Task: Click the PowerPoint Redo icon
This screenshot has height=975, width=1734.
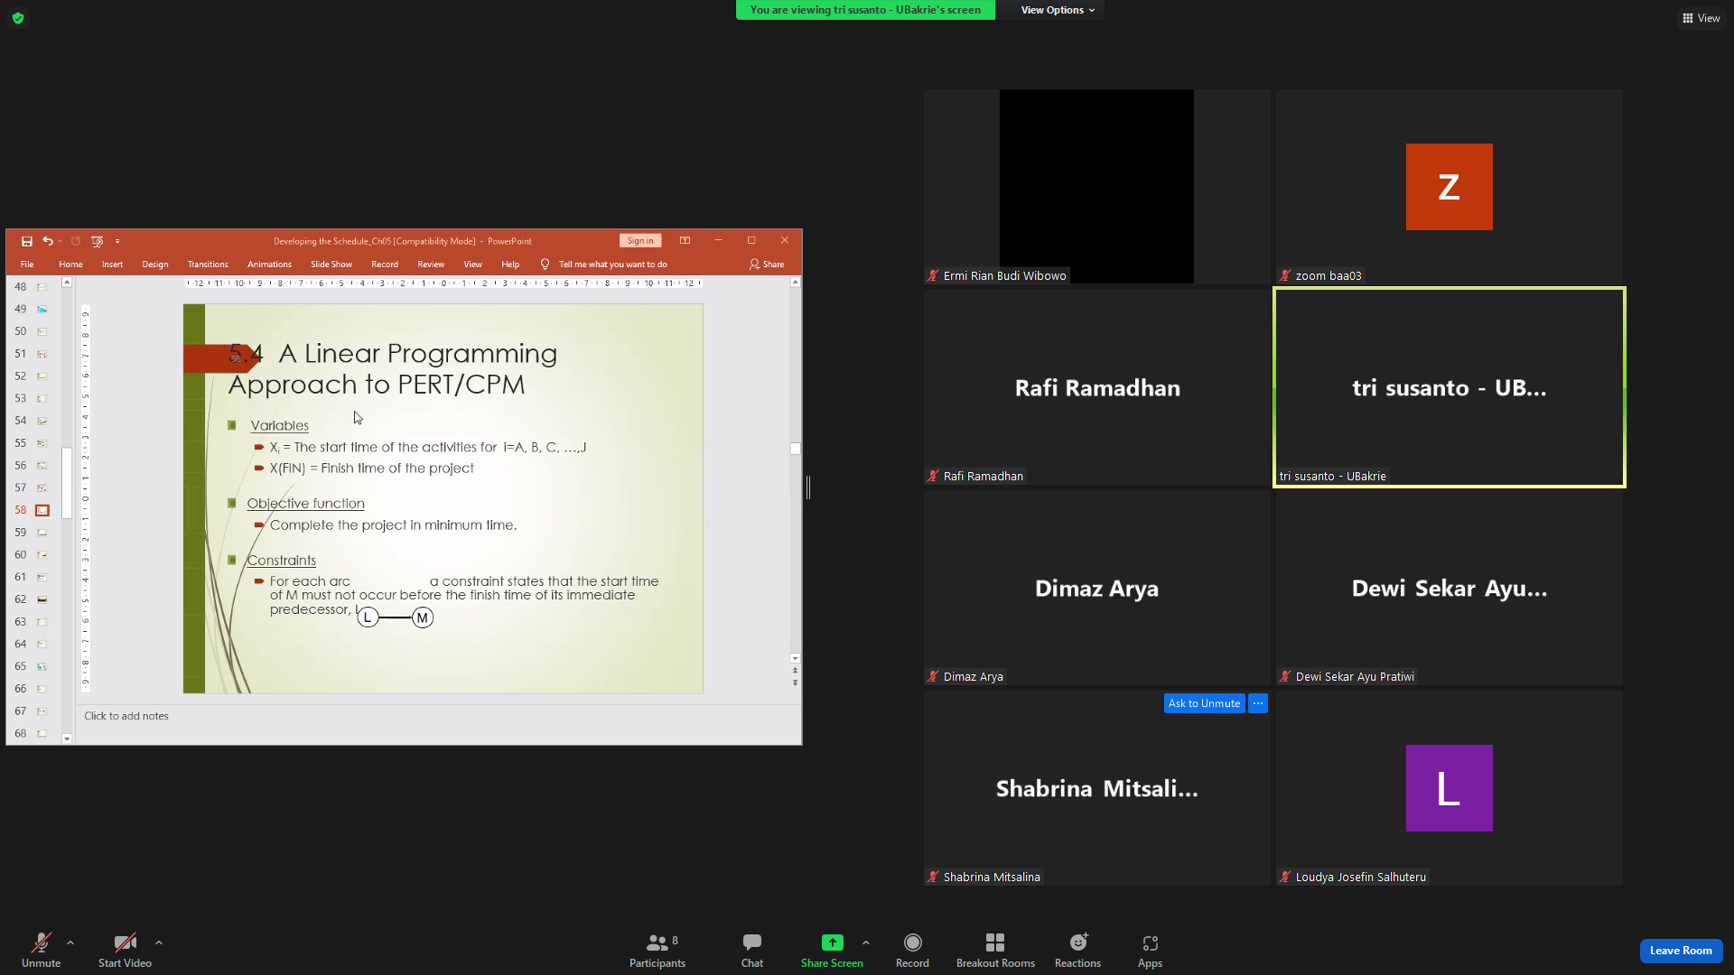Action: coord(76,241)
